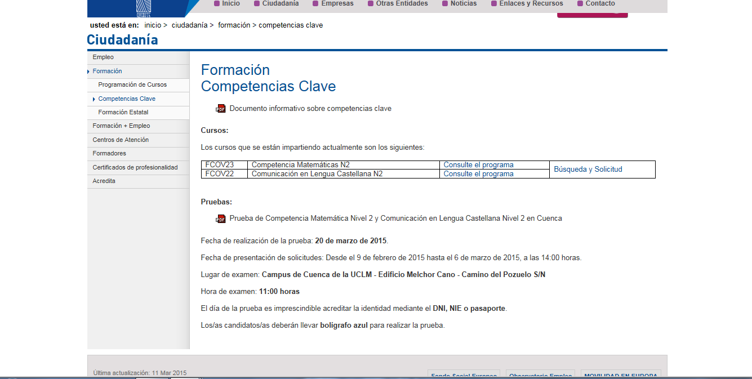Open Centros de Atención in the sidebar
752x379 pixels.
[121, 140]
